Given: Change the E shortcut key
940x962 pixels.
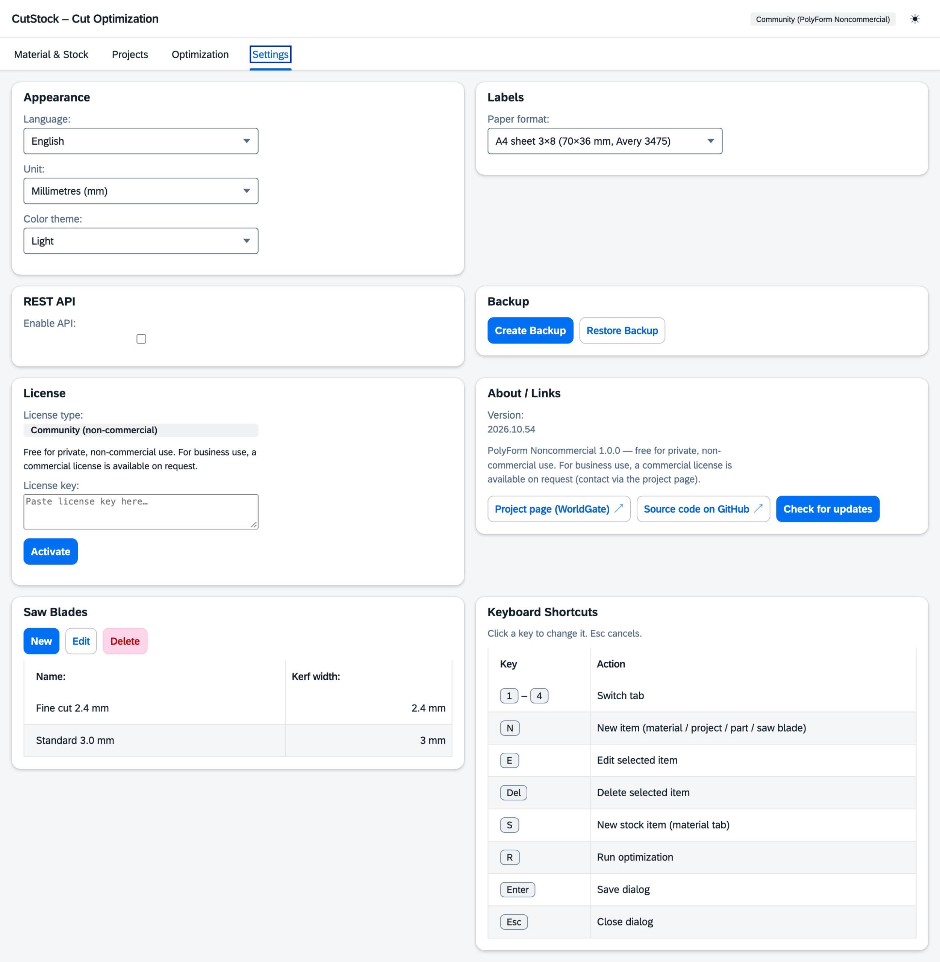Looking at the screenshot, I should click(509, 760).
